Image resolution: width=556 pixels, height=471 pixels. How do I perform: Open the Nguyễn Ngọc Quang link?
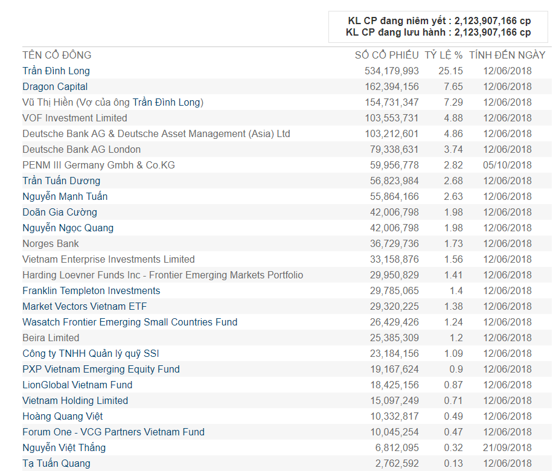(68, 228)
